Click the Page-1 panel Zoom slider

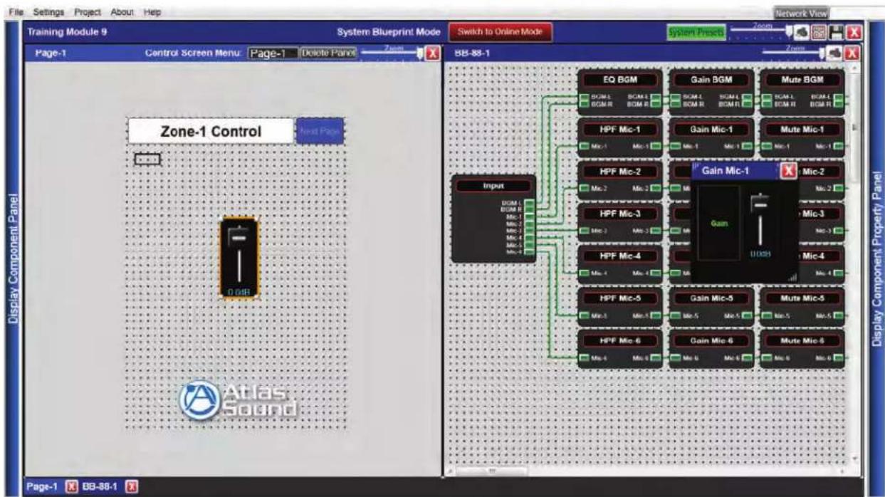(392, 53)
